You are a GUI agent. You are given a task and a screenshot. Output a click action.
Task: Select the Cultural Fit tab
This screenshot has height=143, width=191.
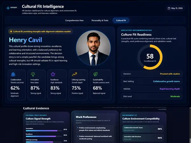[121, 20]
